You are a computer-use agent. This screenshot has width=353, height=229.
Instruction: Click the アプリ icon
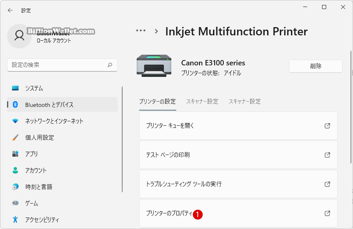(15, 154)
